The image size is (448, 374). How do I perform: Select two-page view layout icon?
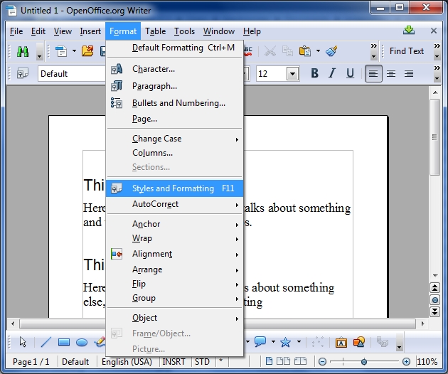click(283, 361)
